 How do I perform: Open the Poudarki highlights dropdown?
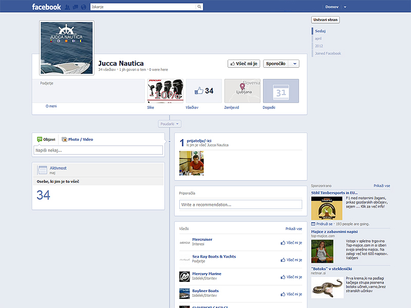tap(170, 124)
